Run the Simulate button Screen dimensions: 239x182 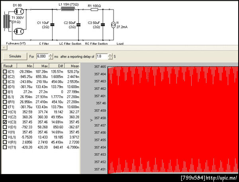pos(15,56)
